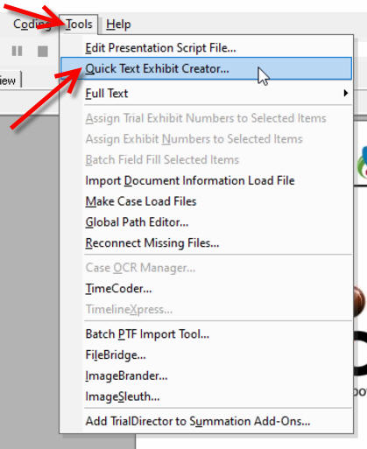The image size is (367, 449).
Task: Launch TimeCoder from the menu
Action: click(206, 289)
